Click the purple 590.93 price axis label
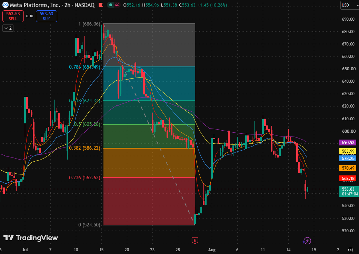 348,143
